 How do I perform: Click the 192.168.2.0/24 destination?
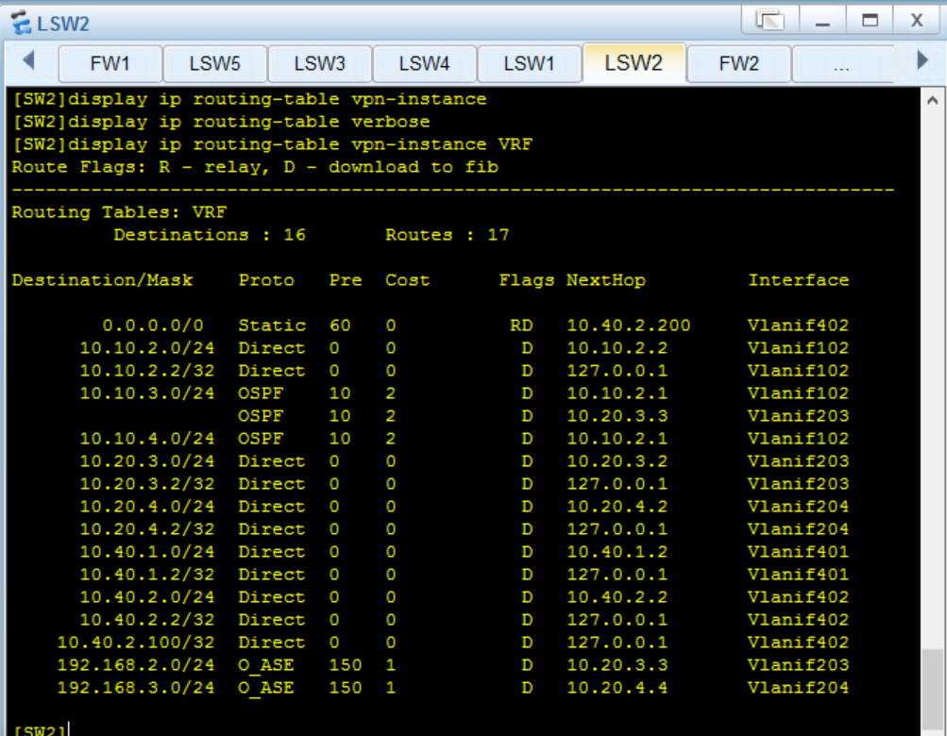[136, 664]
